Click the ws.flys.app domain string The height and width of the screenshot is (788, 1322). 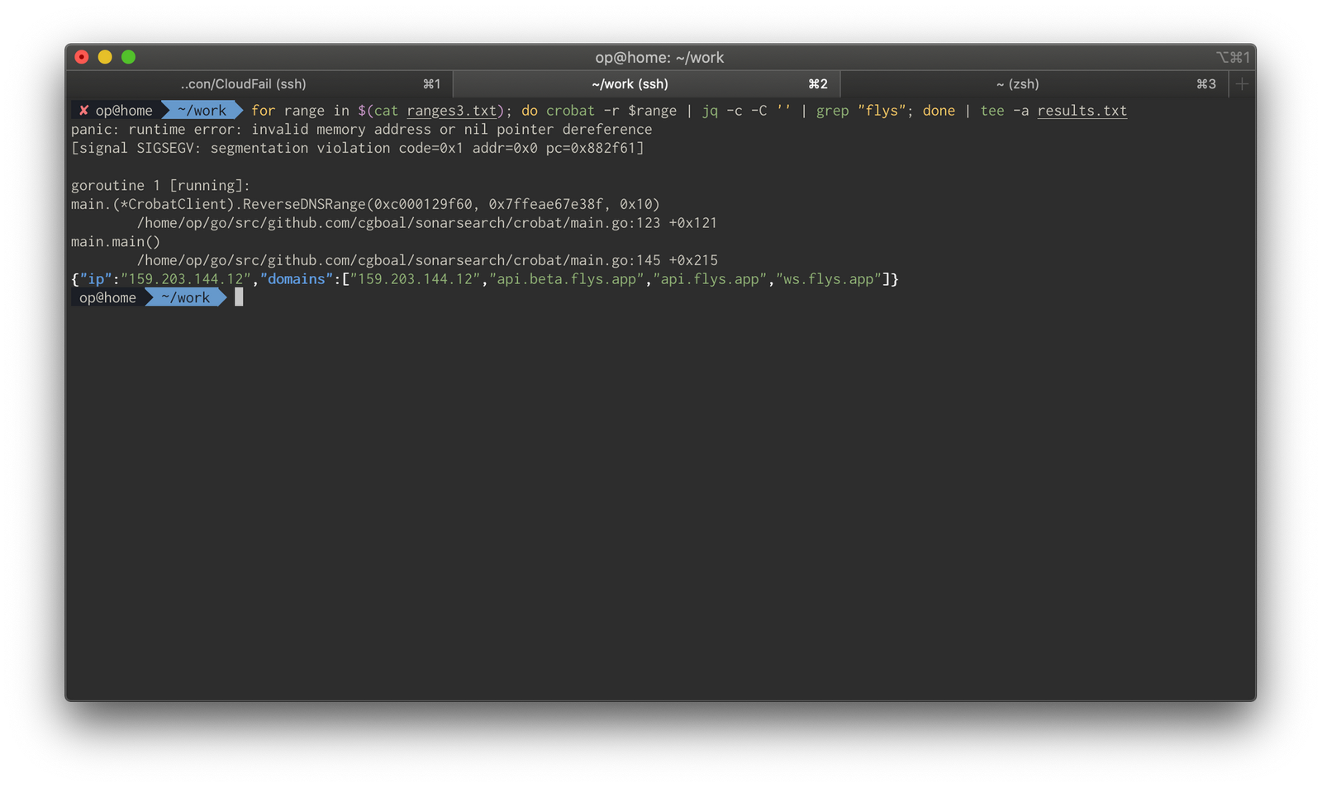829,279
